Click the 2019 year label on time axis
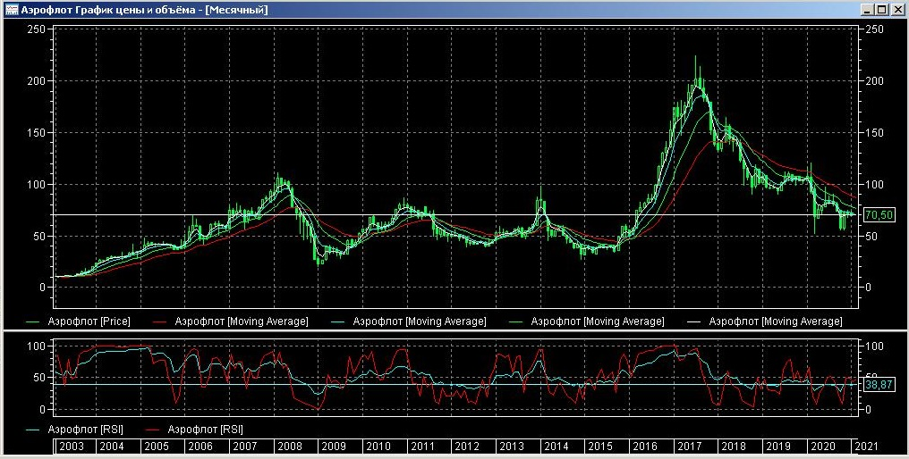Image resolution: width=909 pixels, height=459 pixels. [778, 446]
